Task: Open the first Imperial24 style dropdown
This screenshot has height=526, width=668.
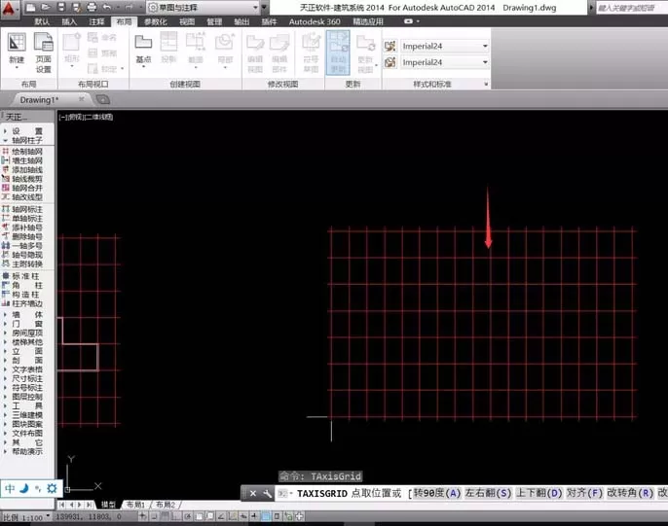Action: click(x=445, y=46)
